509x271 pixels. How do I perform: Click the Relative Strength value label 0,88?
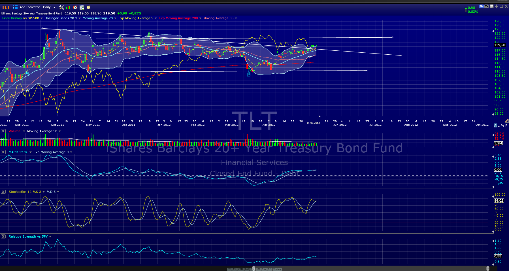point(498,256)
